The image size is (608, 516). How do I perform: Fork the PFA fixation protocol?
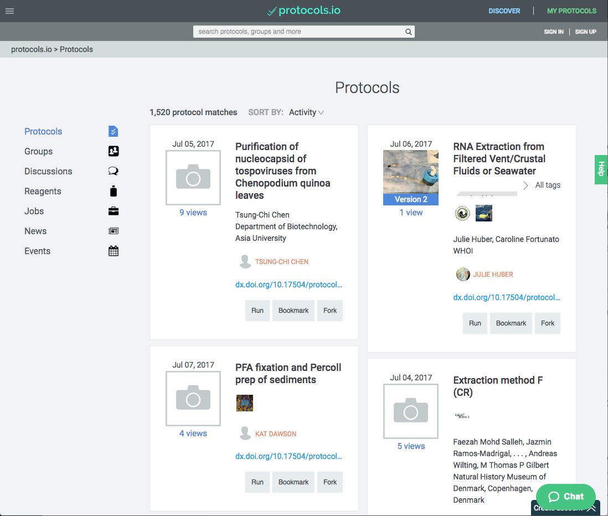(x=330, y=482)
